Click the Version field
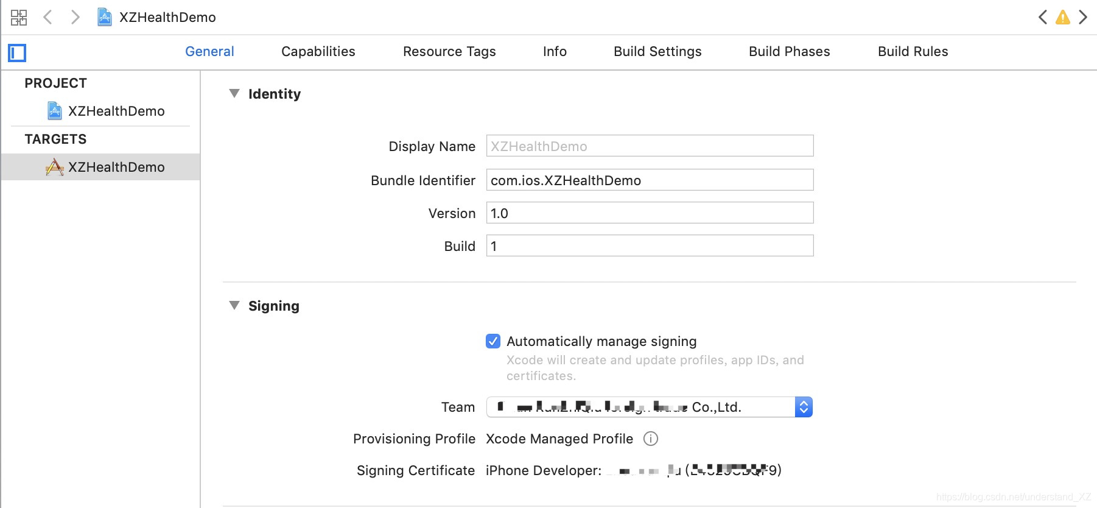Viewport: 1097px width, 508px height. pos(650,213)
